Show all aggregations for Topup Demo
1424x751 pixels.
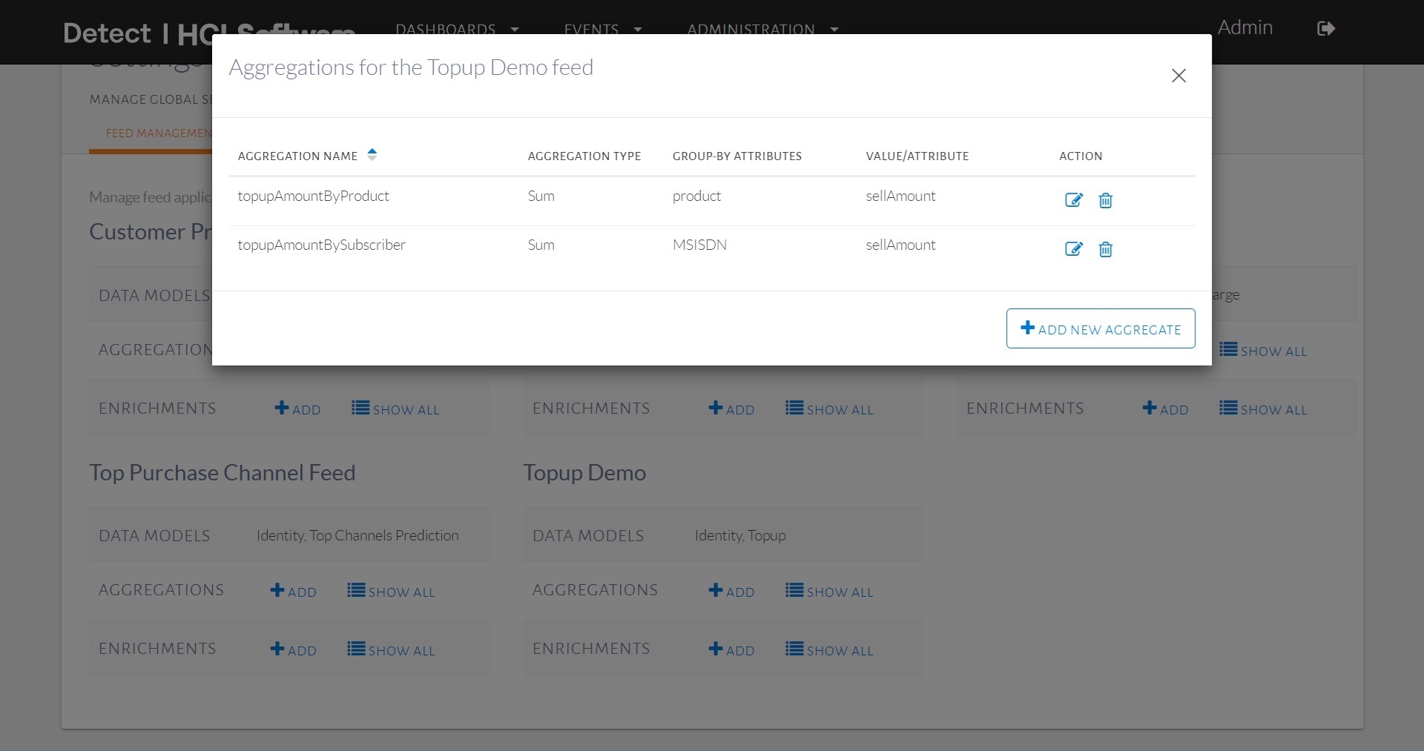[x=829, y=591]
